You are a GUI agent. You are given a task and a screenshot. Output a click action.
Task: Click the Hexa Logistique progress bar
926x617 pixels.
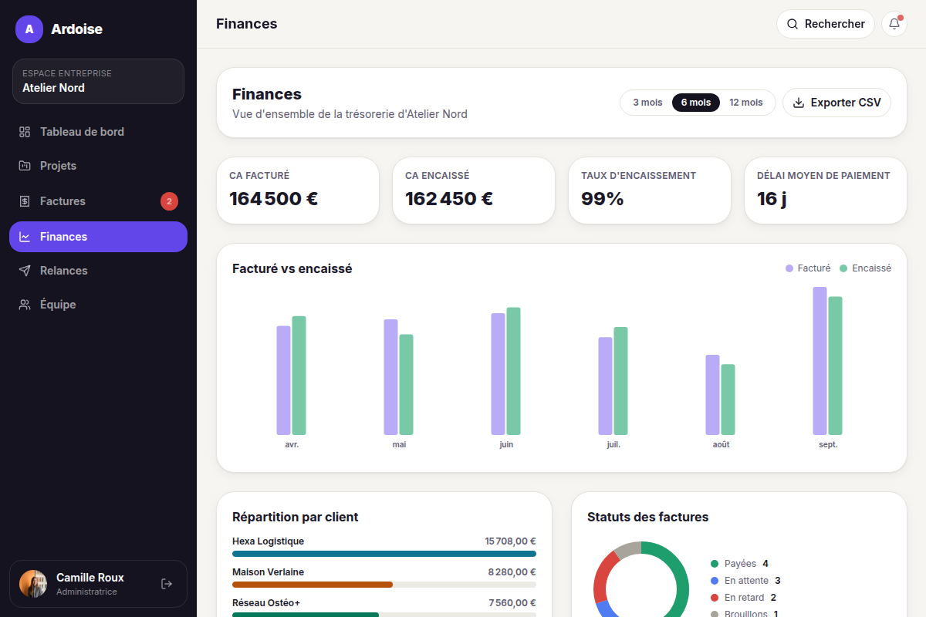point(384,554)
